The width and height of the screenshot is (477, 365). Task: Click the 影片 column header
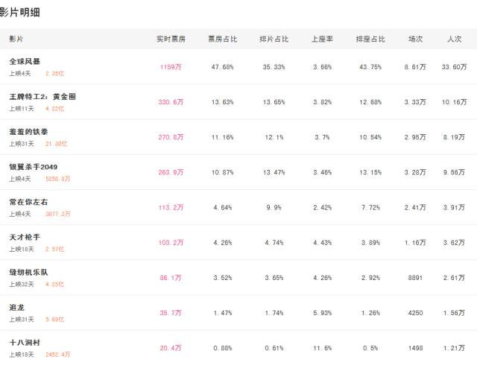coord(16,39)
